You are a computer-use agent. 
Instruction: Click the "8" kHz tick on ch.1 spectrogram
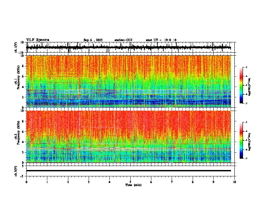point(23,66)
